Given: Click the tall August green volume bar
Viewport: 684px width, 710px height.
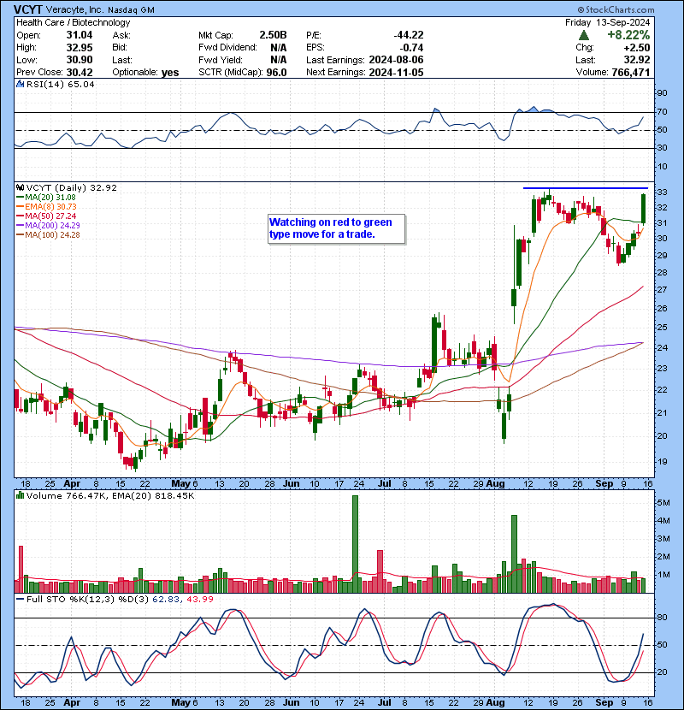Looking at the screenshot, I should point(514,553).
